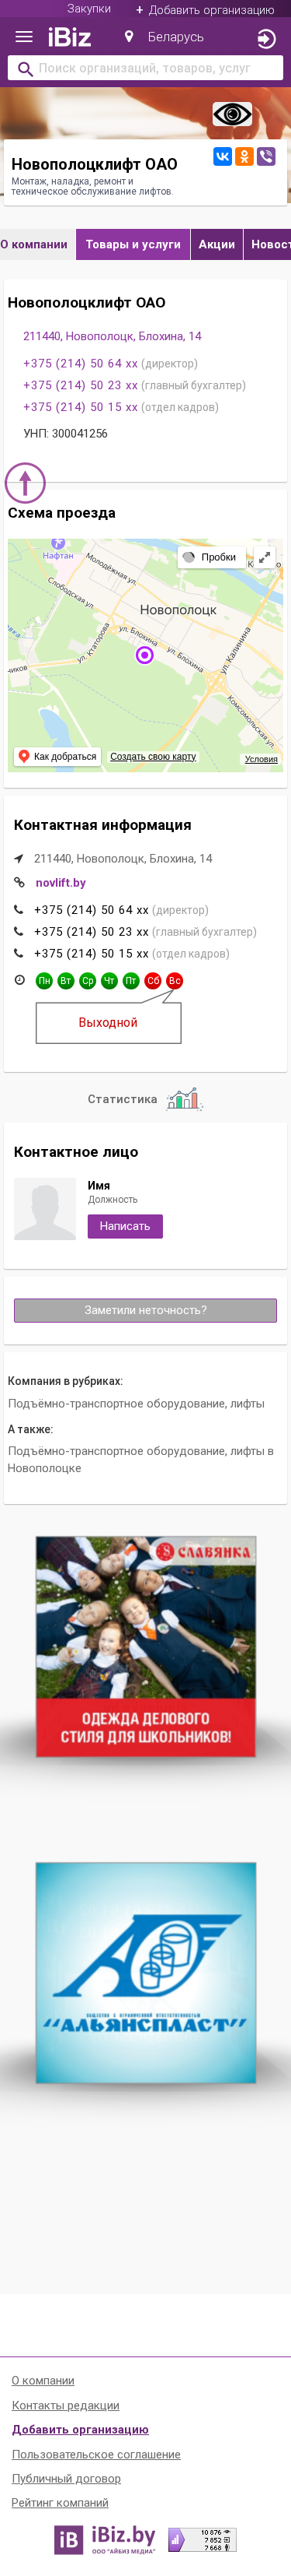The height and width of the screenshot is (2576, 291).
Task: Open the Odnoklassniki social icon
Action: click(x=244, y=156)
